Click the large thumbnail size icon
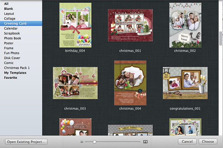 pos(145,142)
